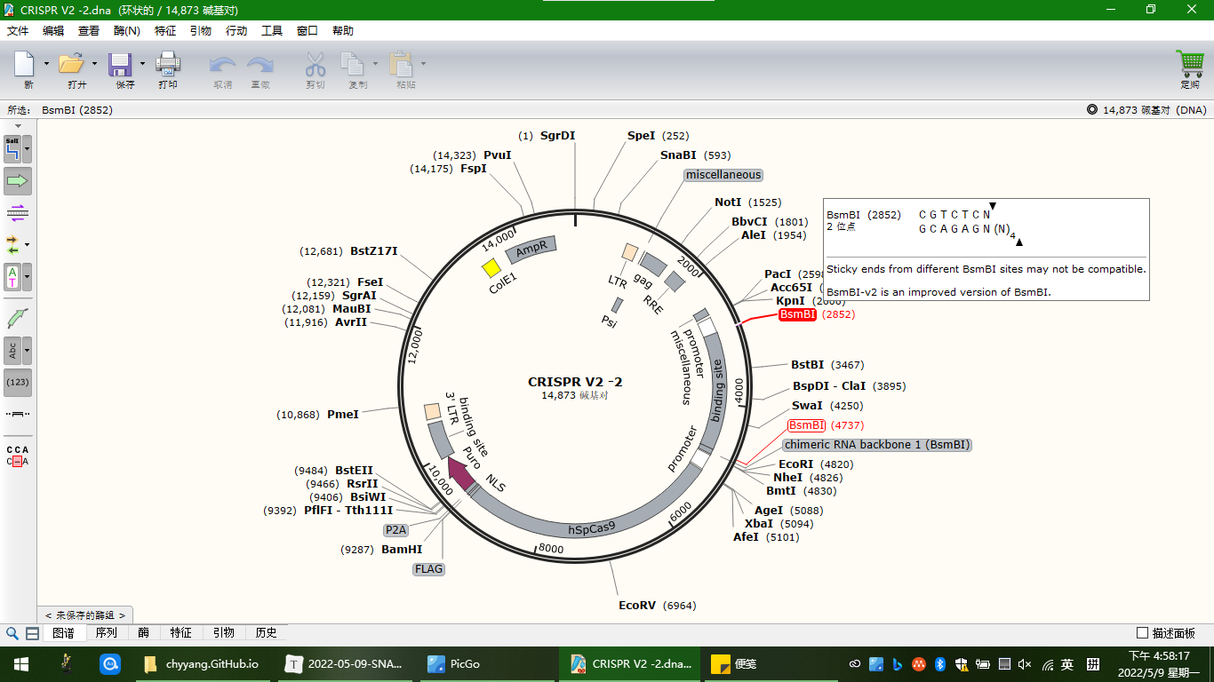
Task: Open the 酶(N) menu
Action: [x=127, y=30]
